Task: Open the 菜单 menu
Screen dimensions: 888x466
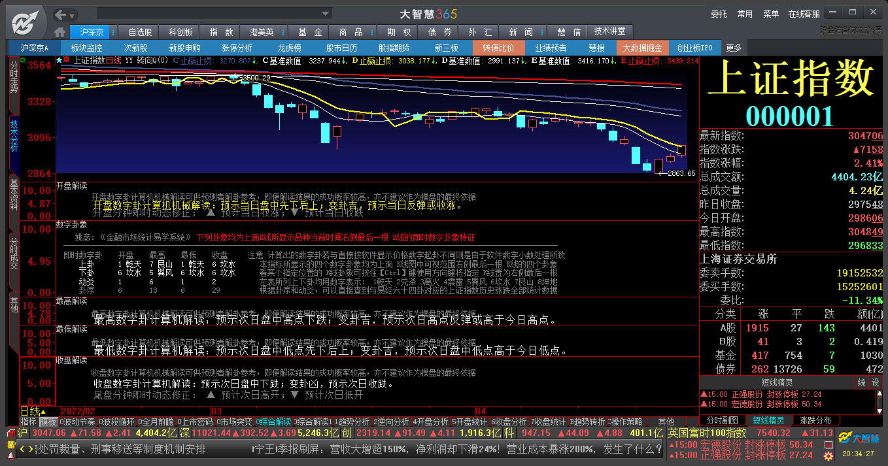Action: point(771,14)
